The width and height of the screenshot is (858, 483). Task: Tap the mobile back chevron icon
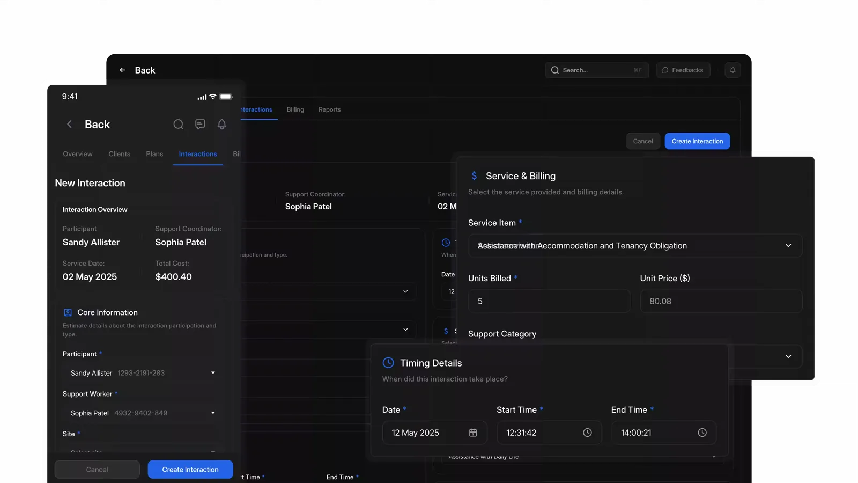(x=69, y=125)
